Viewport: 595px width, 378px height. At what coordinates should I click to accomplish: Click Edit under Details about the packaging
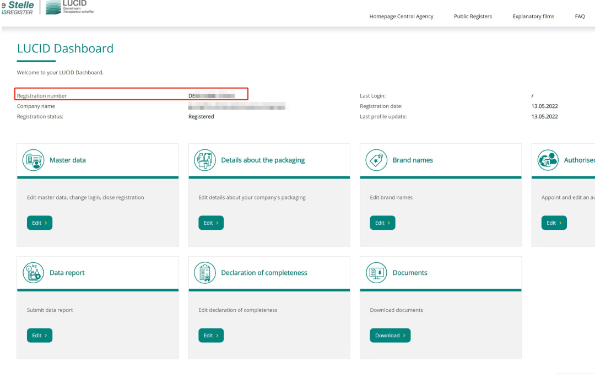click(x=211, y=223)
